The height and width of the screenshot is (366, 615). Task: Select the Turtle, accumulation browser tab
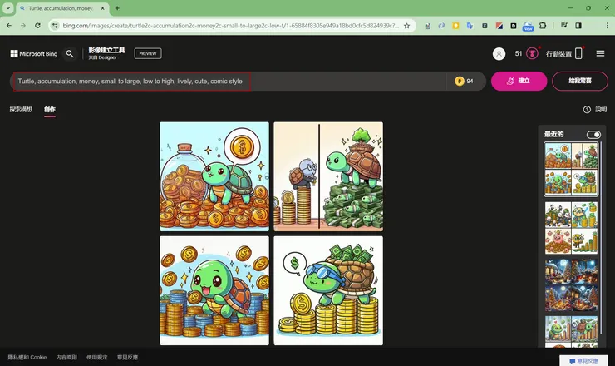pyautogui.click(x=63, y=8)
